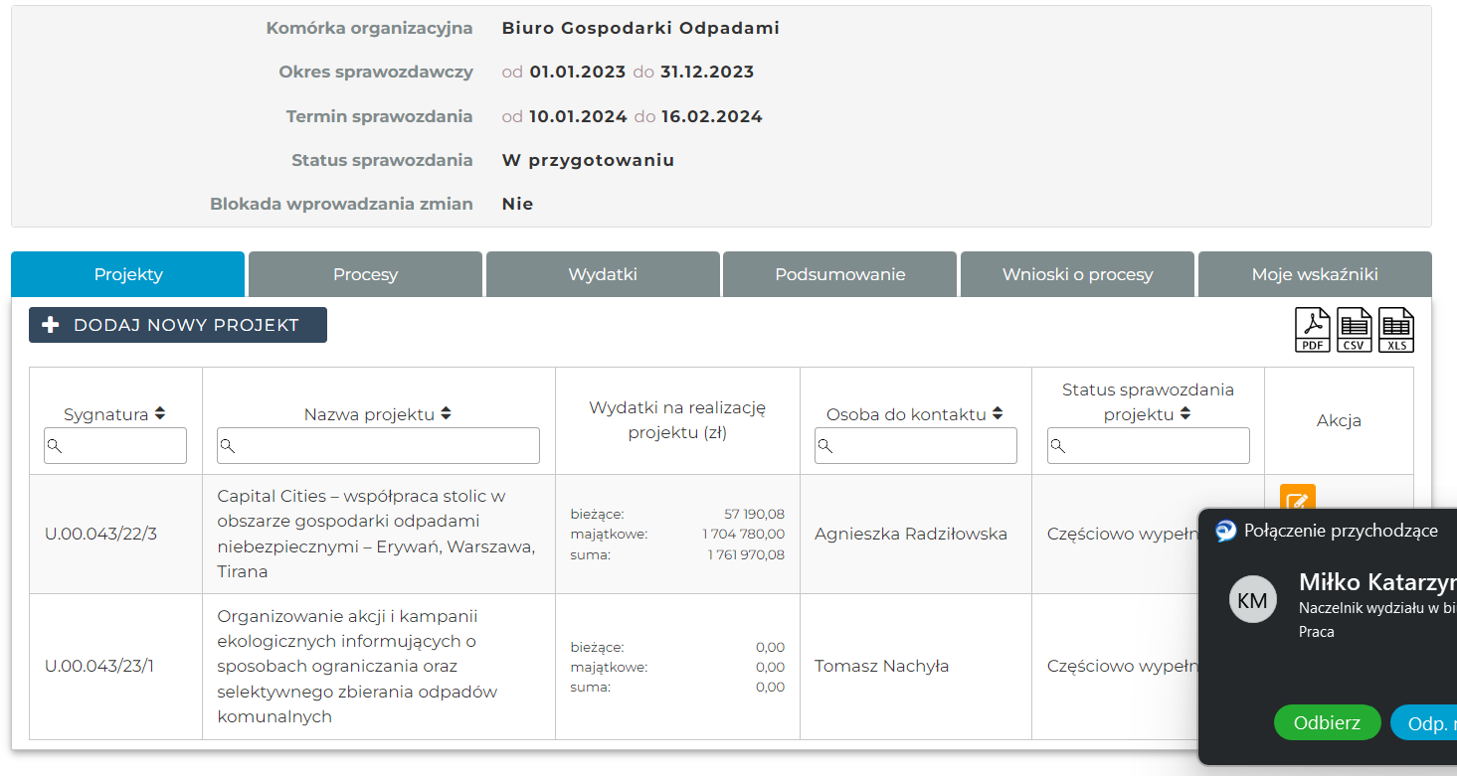
Task: Click the Sygnatura filter search field
Action: point(115,446)
